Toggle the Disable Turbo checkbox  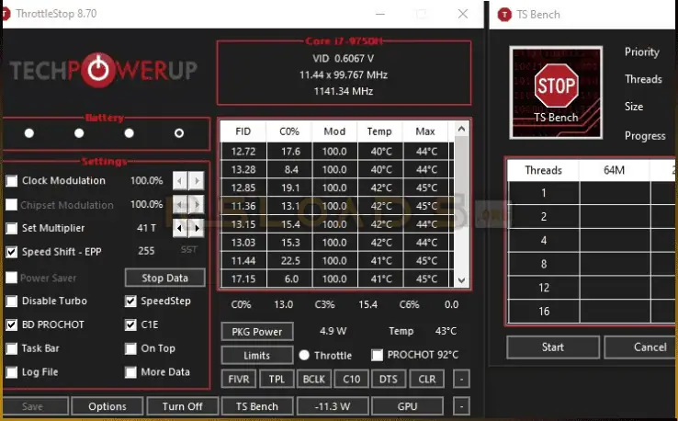pos(12,301)
